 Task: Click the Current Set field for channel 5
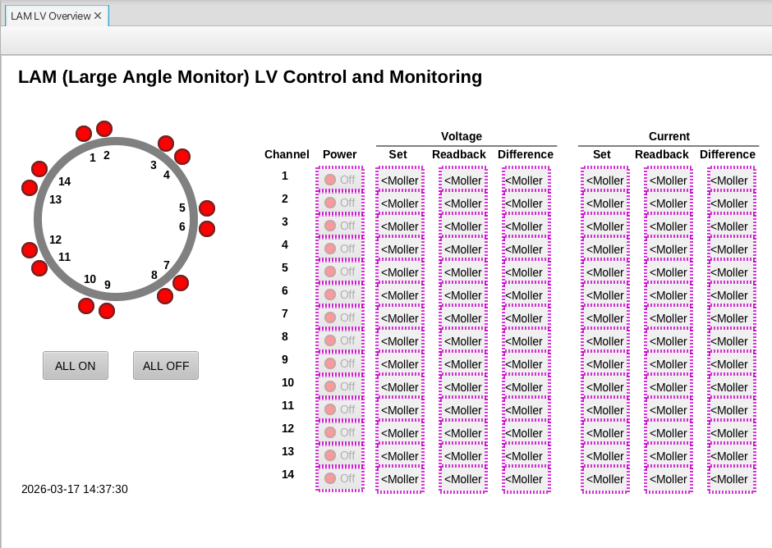605,272
